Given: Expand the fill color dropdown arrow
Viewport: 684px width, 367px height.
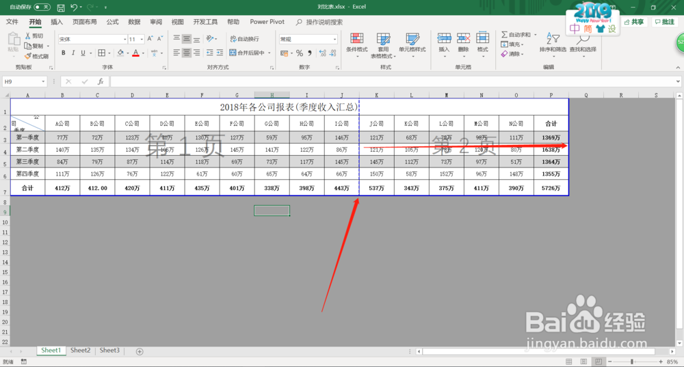Looking at the screenshot, I should (128, 53).
